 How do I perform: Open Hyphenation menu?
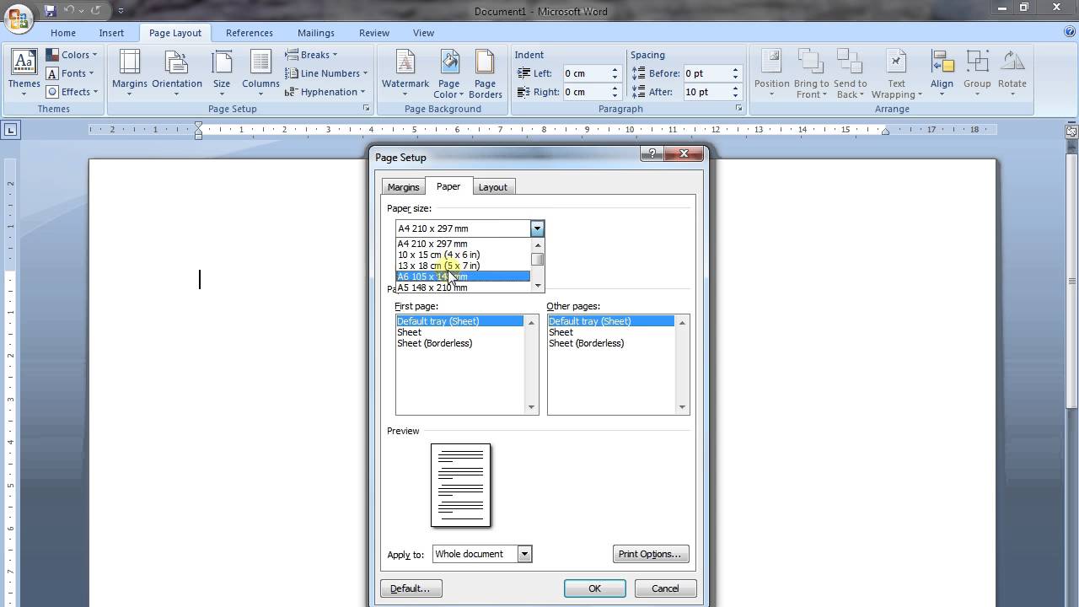coord(325,92)
